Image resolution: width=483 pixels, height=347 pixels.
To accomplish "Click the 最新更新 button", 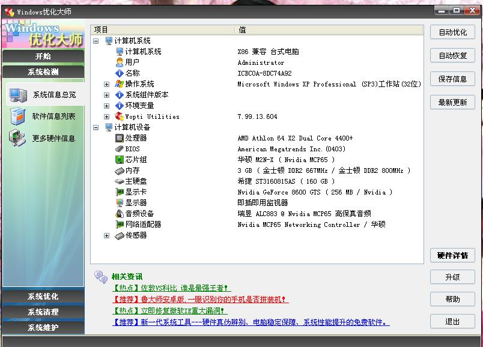I will pyautogui.click(x=452, y=102).
